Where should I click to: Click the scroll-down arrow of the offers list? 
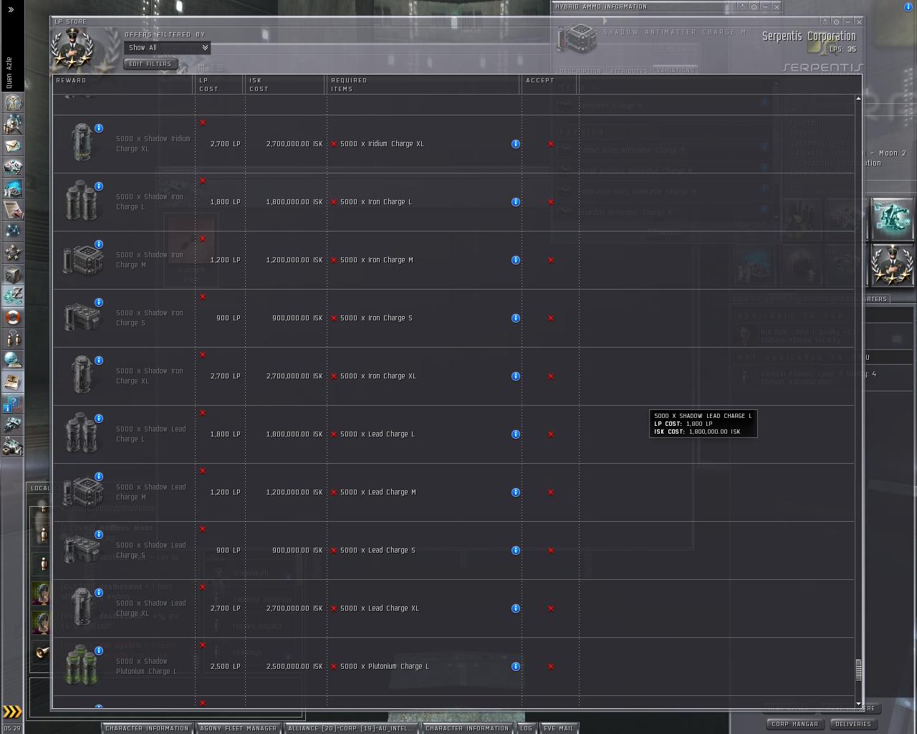(858, 704)
